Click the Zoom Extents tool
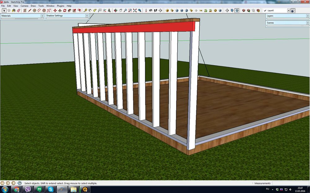Screen dimensions: 310x193 135,11
